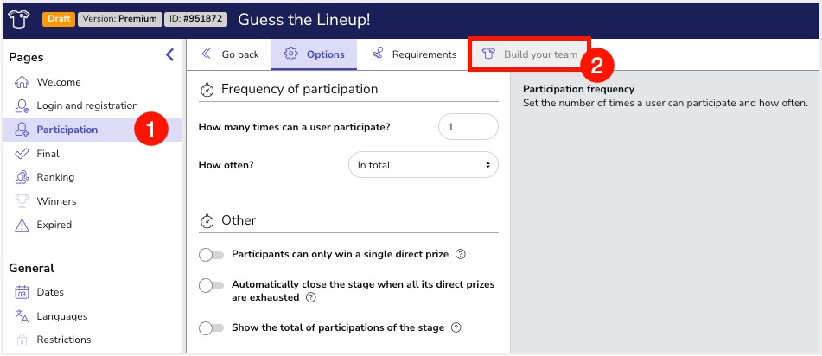
Task: Click the Languages translate icon
Action: (22, 316)
